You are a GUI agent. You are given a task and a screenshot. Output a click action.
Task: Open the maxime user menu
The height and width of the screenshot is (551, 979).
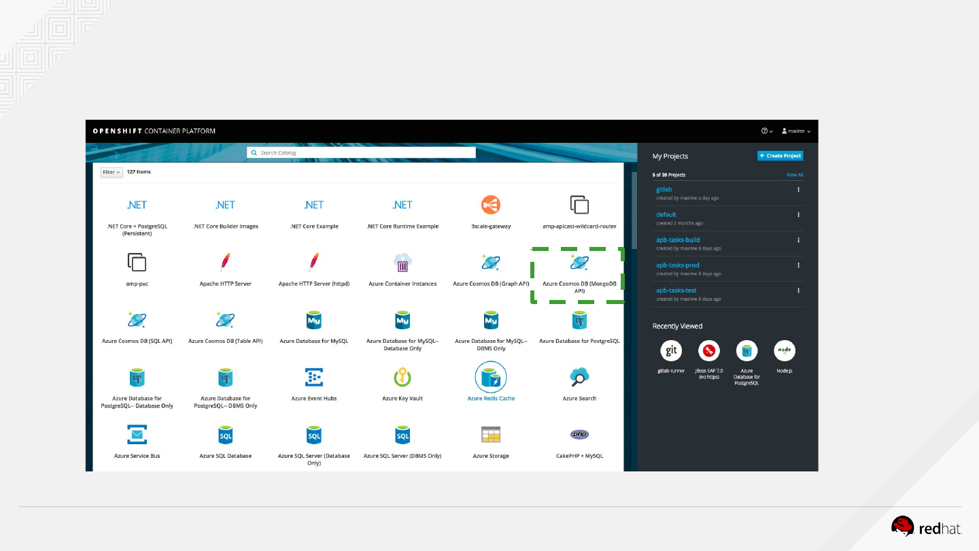796,131
